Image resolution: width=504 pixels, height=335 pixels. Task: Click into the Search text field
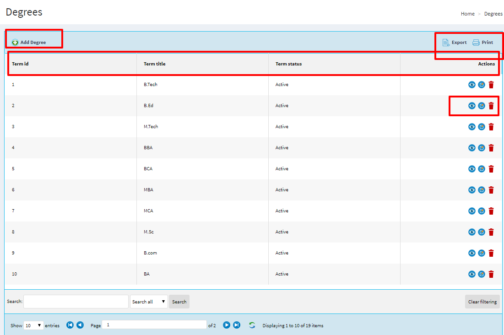(x=76, y=302)
